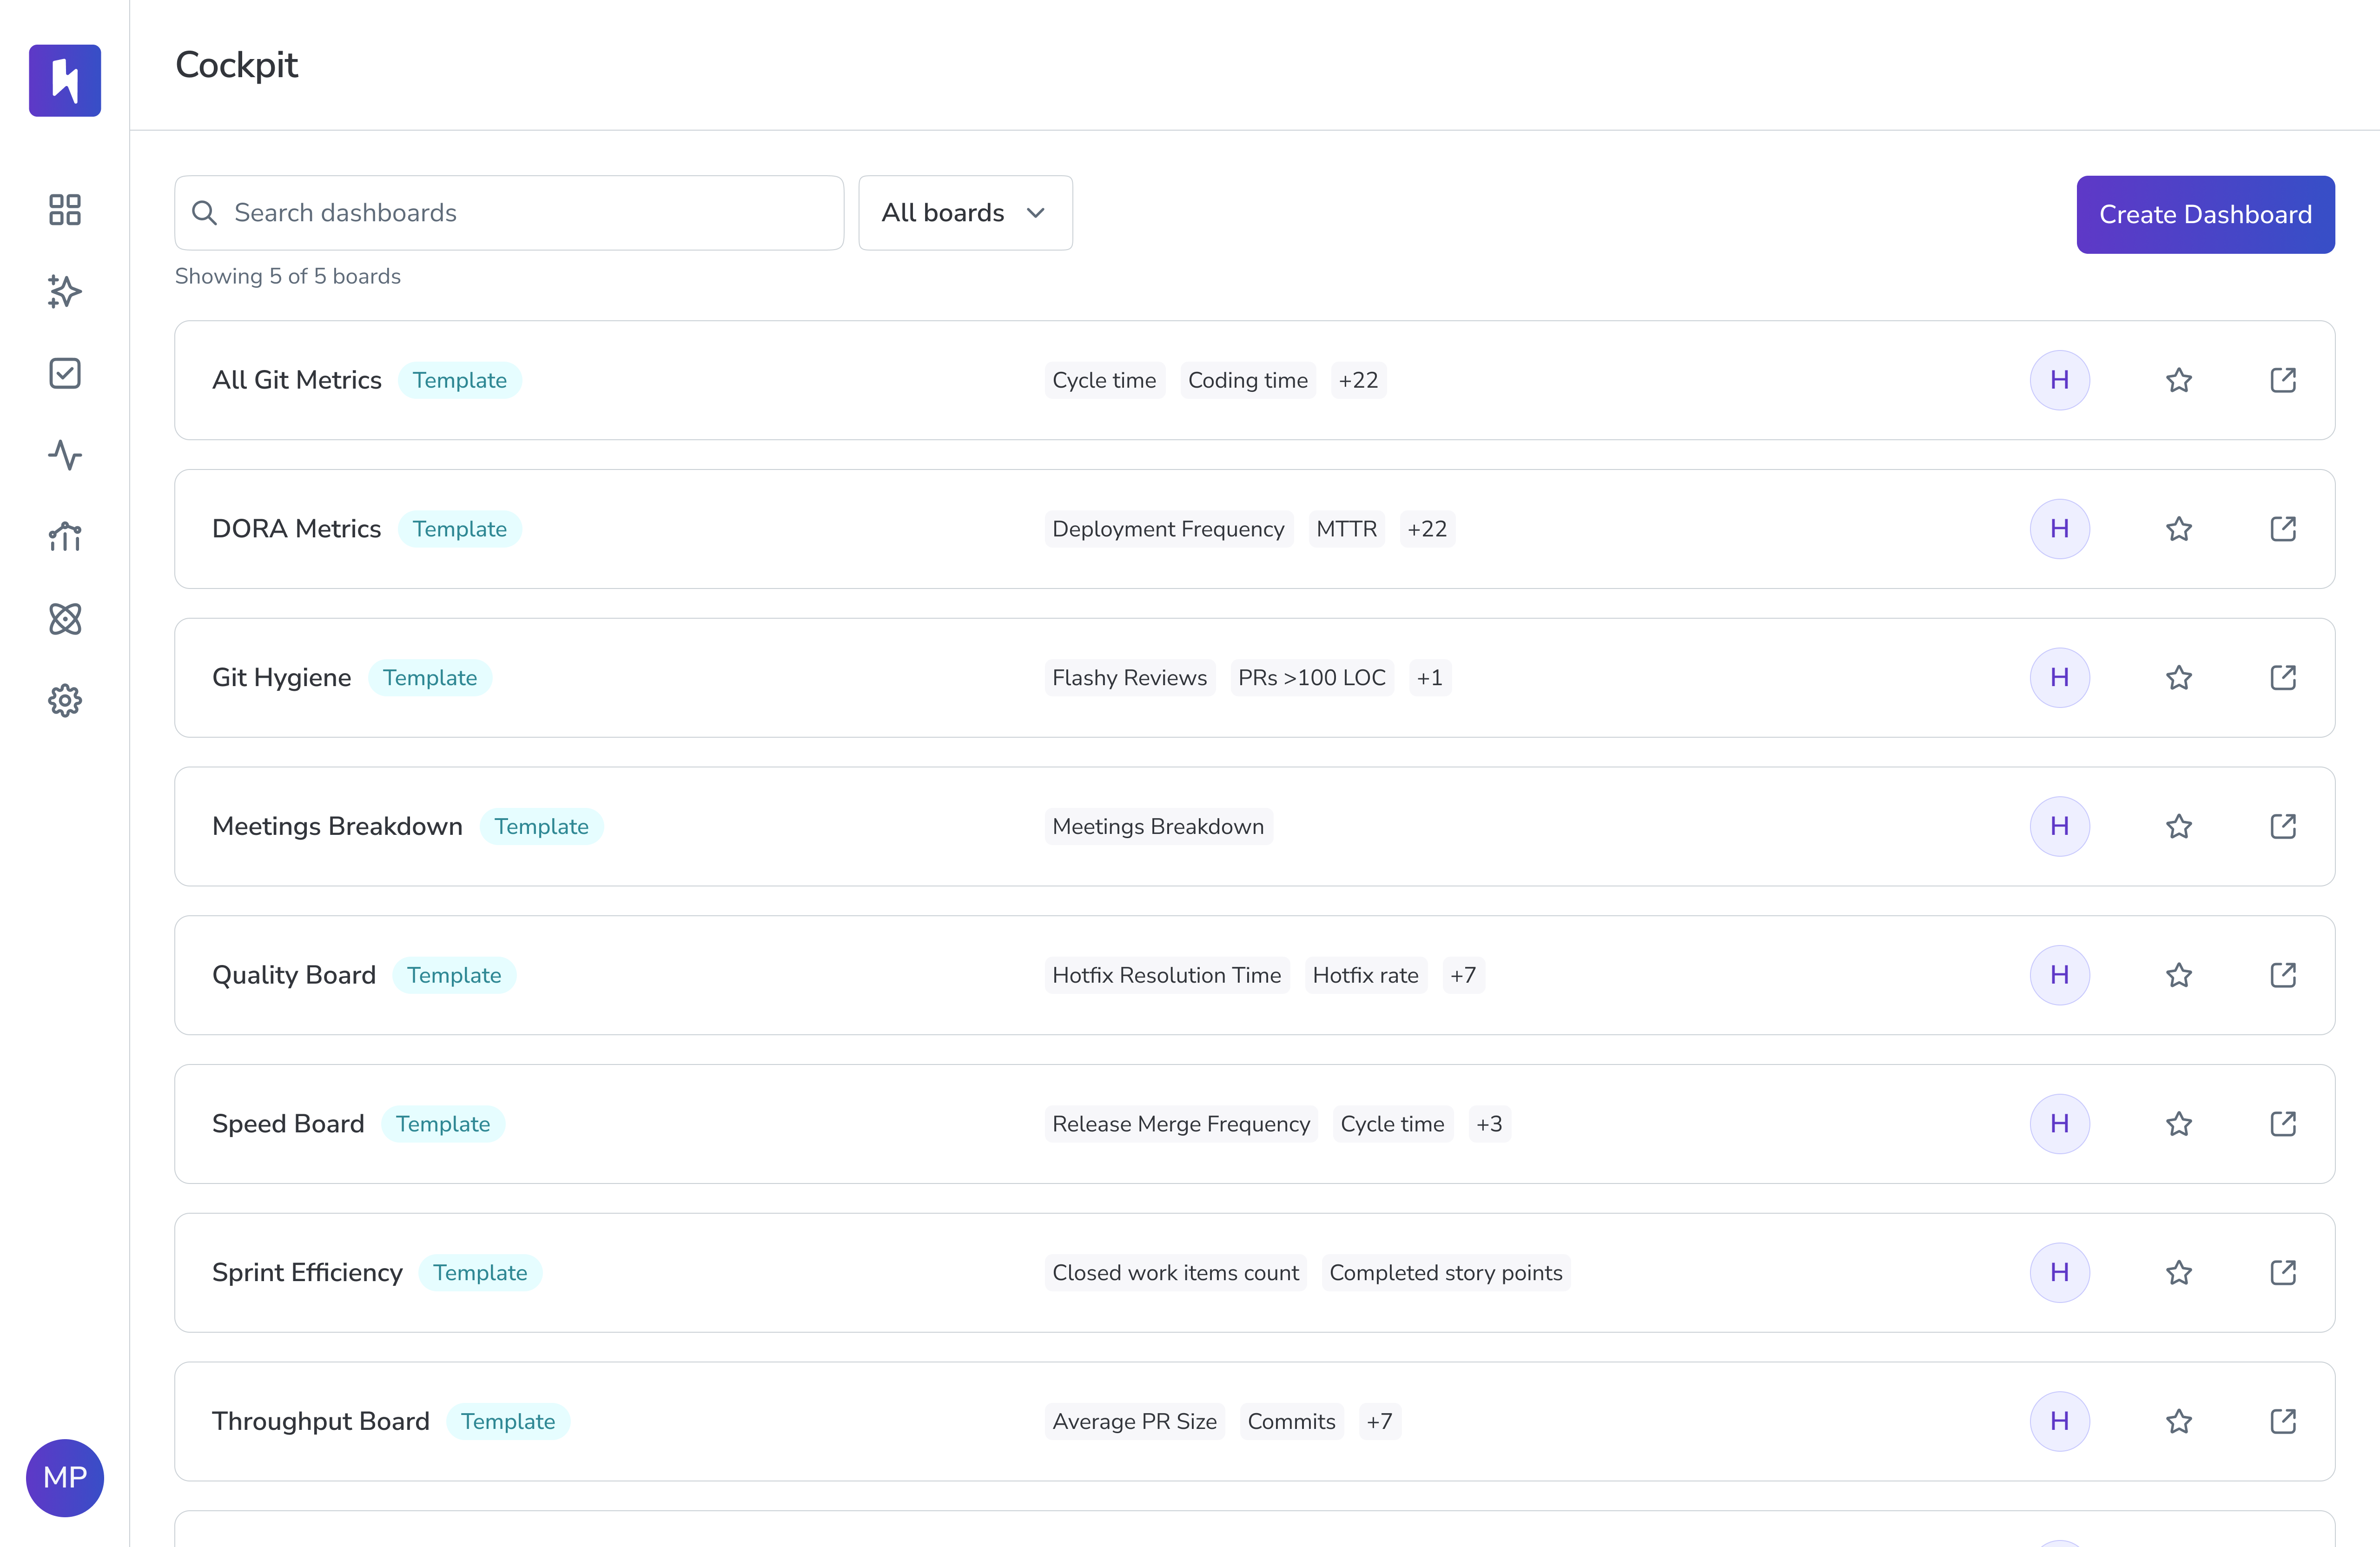Open the settings gear icon in sidebar
The image size is (2380, 1547).
(65, 701)
